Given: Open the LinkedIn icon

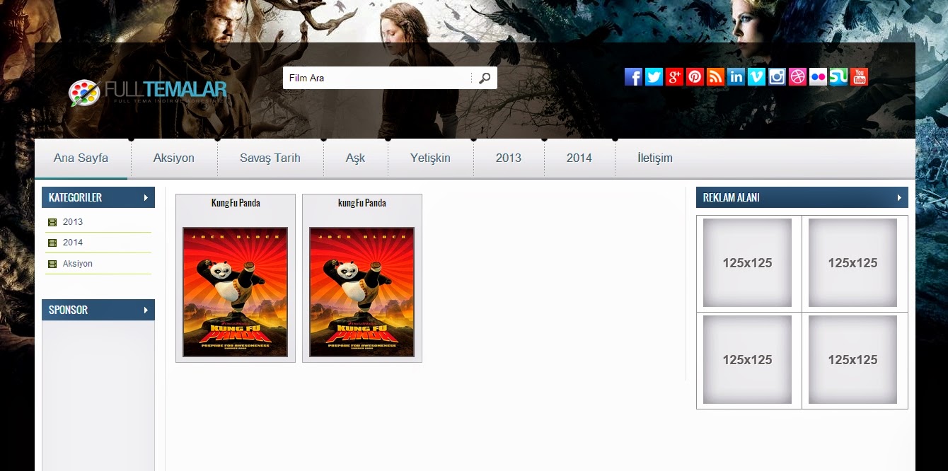Looking at the screenshot, I should point(736,77).
